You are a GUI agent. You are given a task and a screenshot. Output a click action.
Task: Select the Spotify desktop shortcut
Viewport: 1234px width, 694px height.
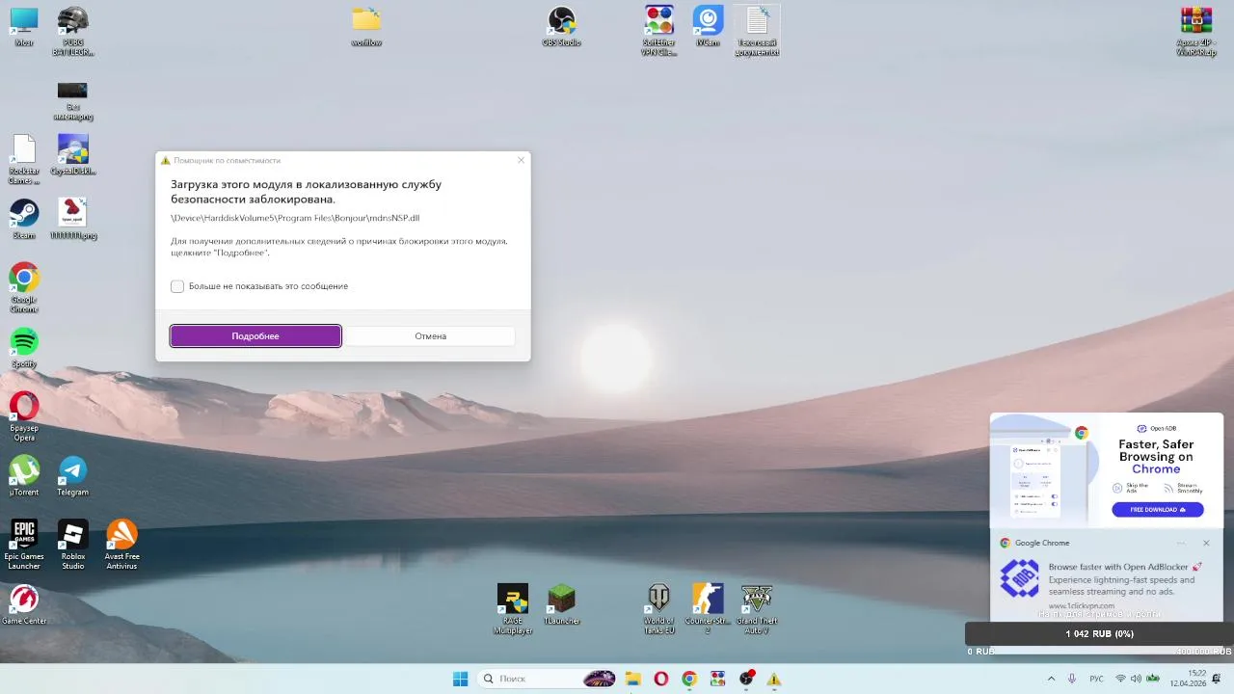pos(24,347)
